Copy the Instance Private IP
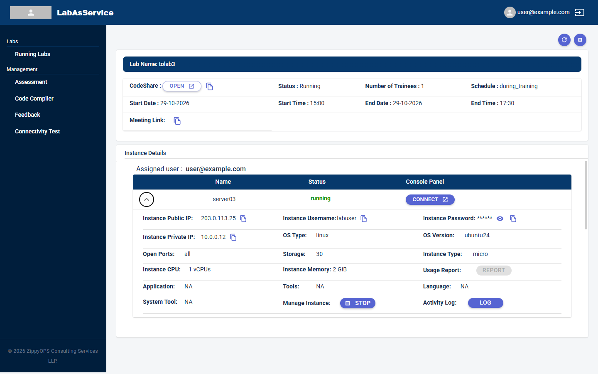Image resolution: width=598 pixels, height=374 pixels. click(233, 237)
